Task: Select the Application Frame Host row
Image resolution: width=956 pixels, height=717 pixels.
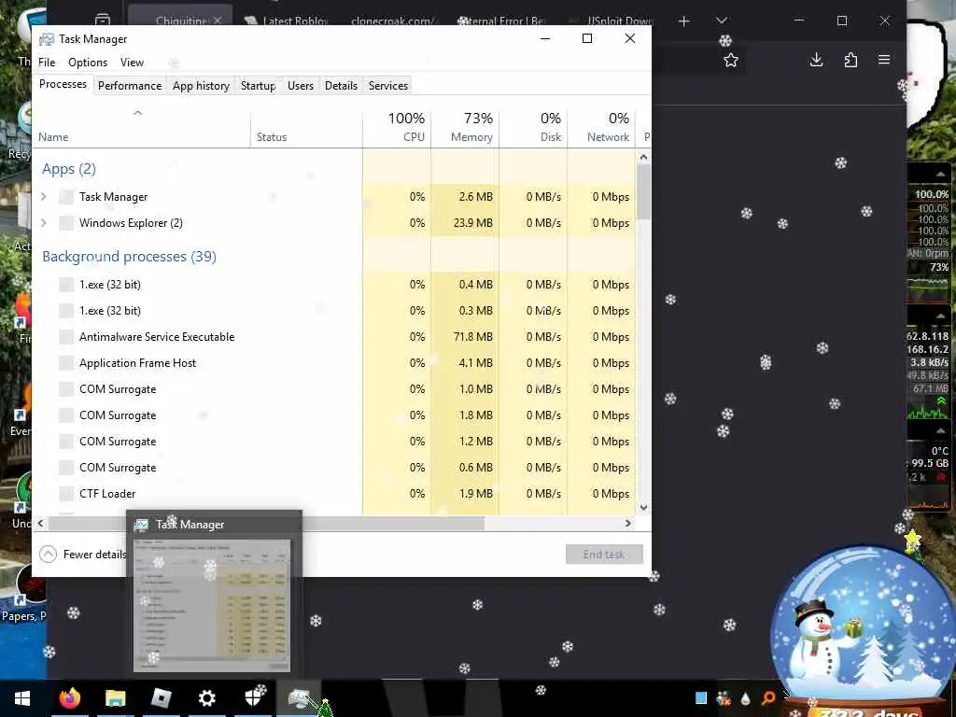Action: tap(334, 363)
